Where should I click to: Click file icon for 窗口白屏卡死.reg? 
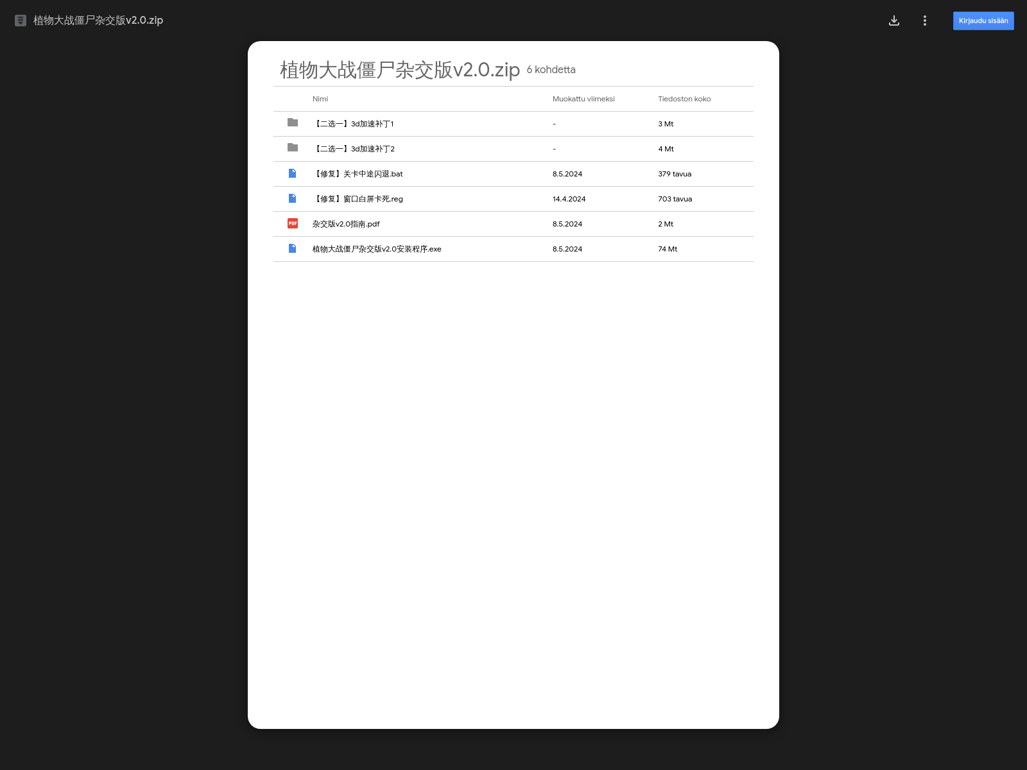click(293, 198)
